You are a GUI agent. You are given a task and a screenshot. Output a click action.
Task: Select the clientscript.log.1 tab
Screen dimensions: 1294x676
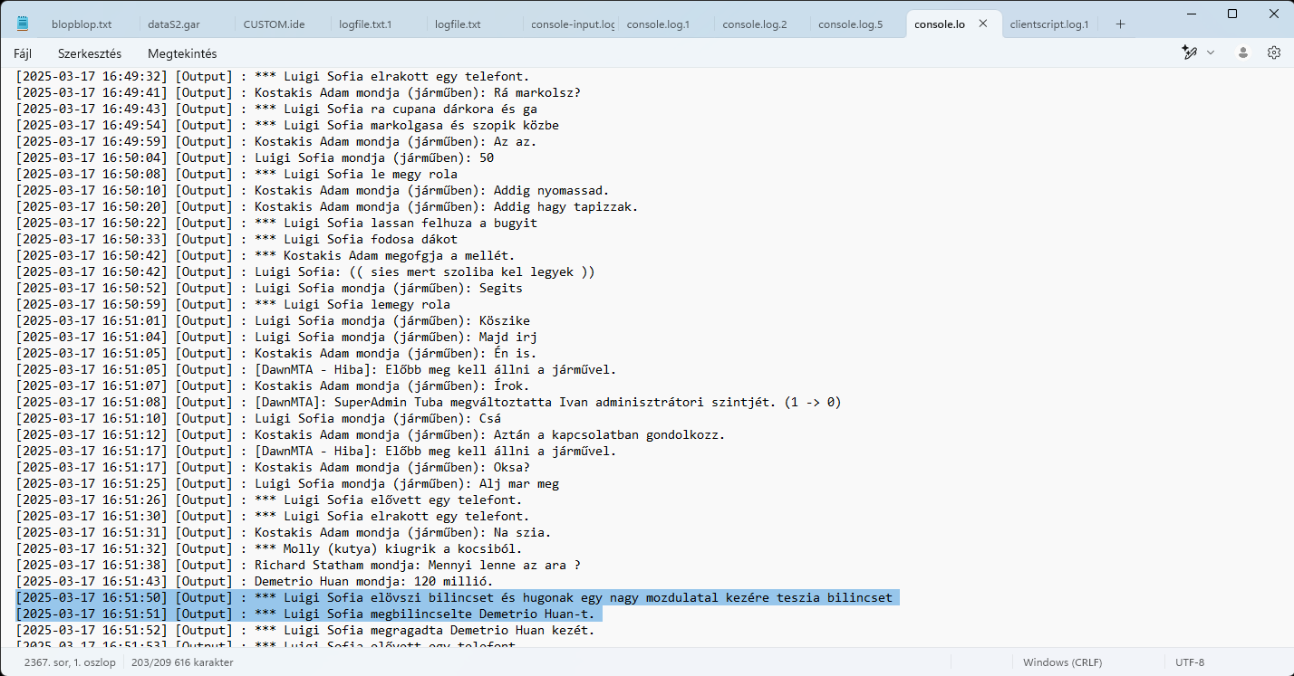1047,24
